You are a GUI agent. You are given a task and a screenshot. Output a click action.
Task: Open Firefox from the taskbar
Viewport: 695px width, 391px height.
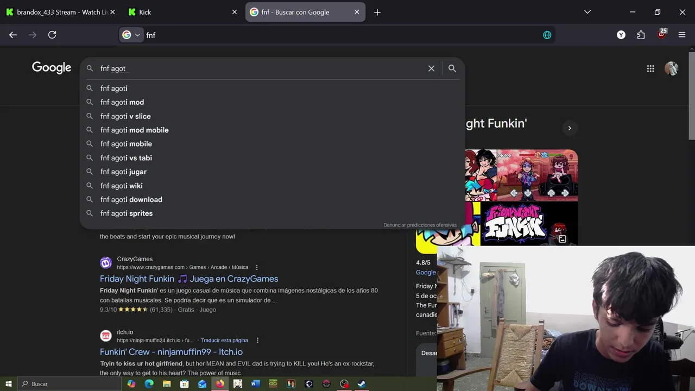[x=220, y=384]
